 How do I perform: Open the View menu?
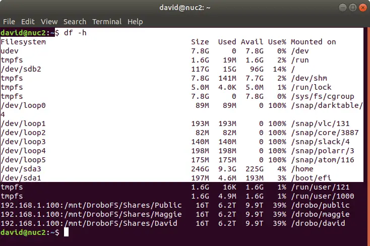[49, 22]
